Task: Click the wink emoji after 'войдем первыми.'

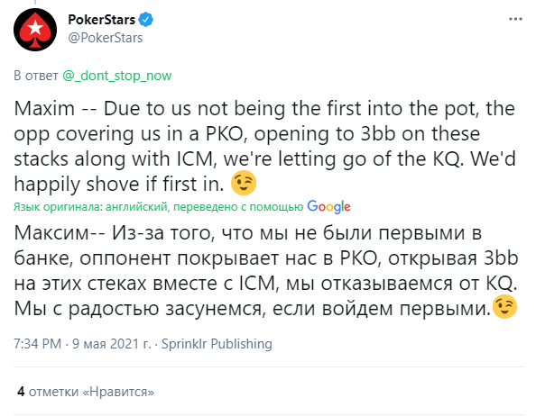Action: click(x=504, y=306)
